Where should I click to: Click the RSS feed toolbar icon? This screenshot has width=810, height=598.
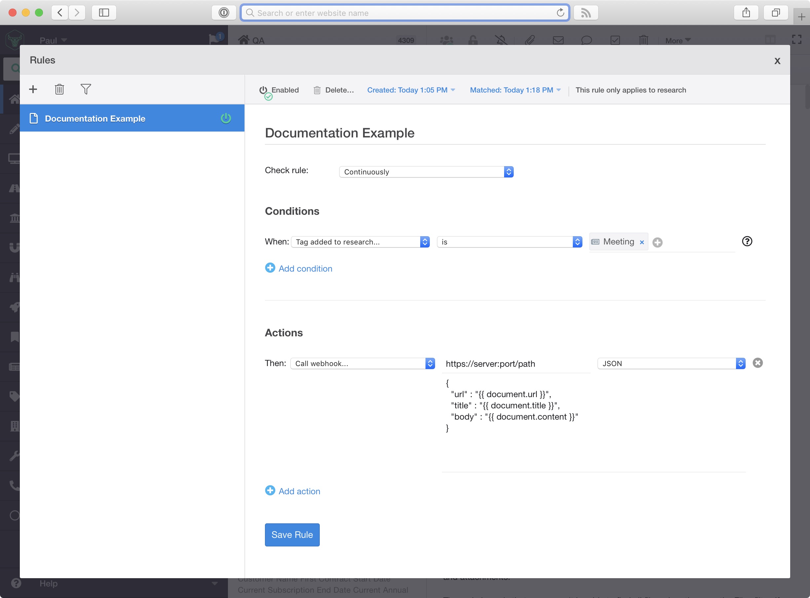tap(586, 13)
